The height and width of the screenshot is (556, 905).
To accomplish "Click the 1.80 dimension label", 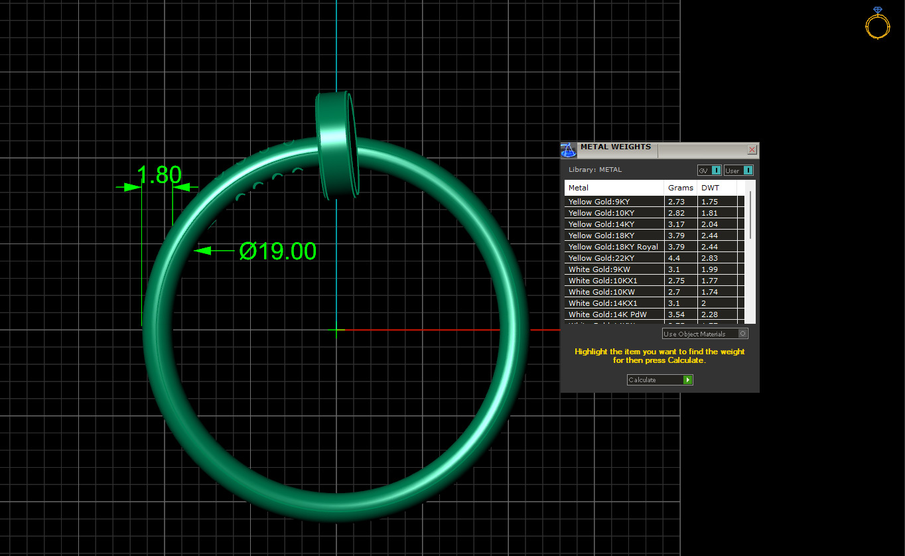I will [159, 174].
